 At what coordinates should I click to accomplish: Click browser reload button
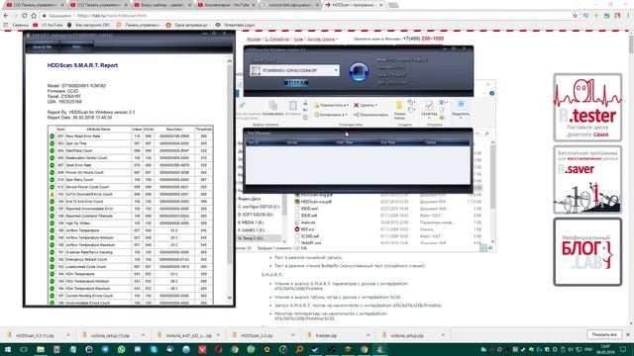(24, 16)
